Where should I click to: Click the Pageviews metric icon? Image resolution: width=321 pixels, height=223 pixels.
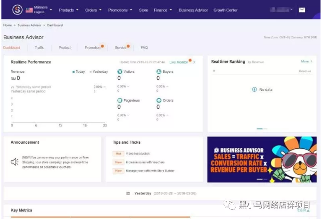pos(120,100)
